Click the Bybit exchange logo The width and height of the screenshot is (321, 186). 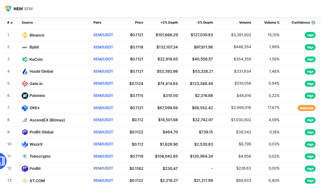click(x=25, y=47)
